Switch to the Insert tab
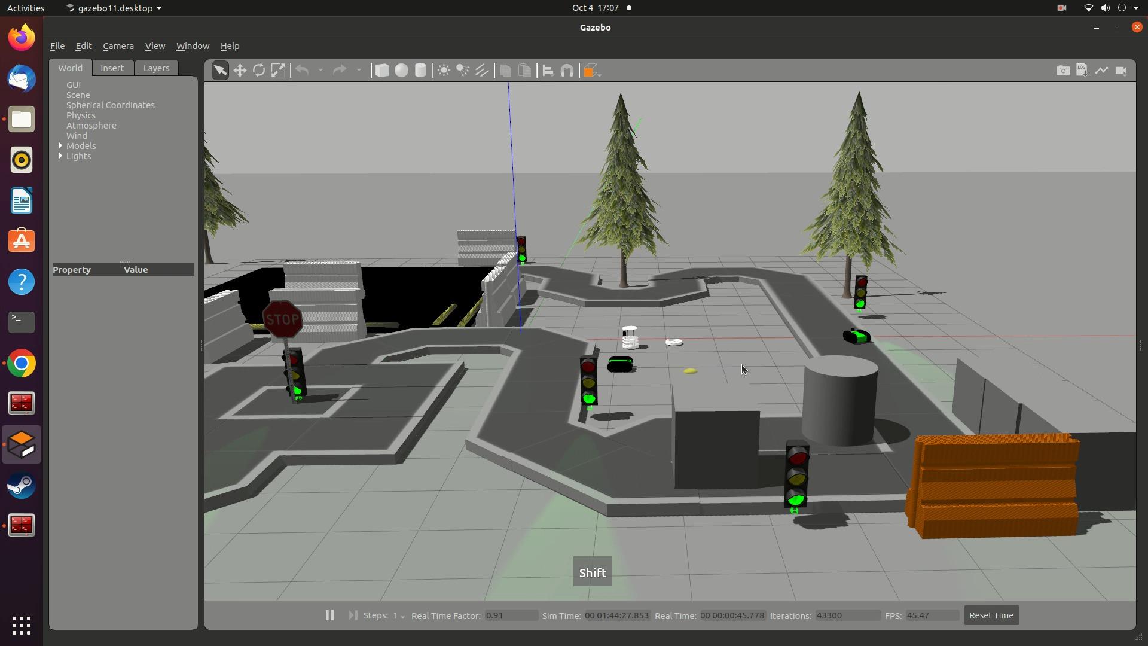The width and height of the screenshot is (1148, 646). coord(112,68)
